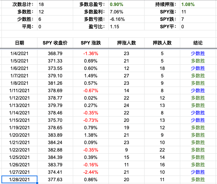
Task: Click the 持续押涨 label cell
Action: click(162, 4)
